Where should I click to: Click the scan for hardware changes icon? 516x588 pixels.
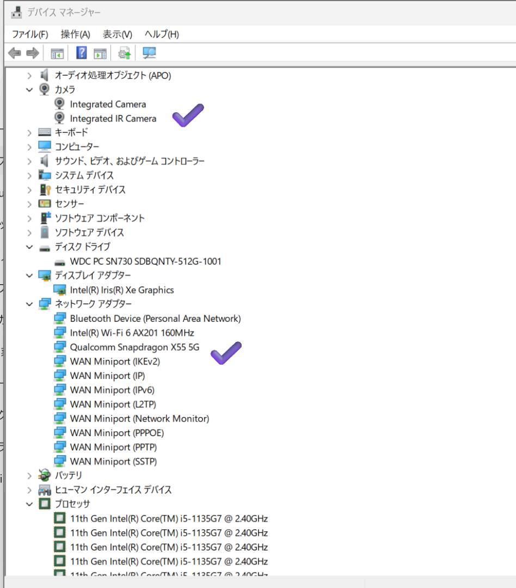coord(149,53)
